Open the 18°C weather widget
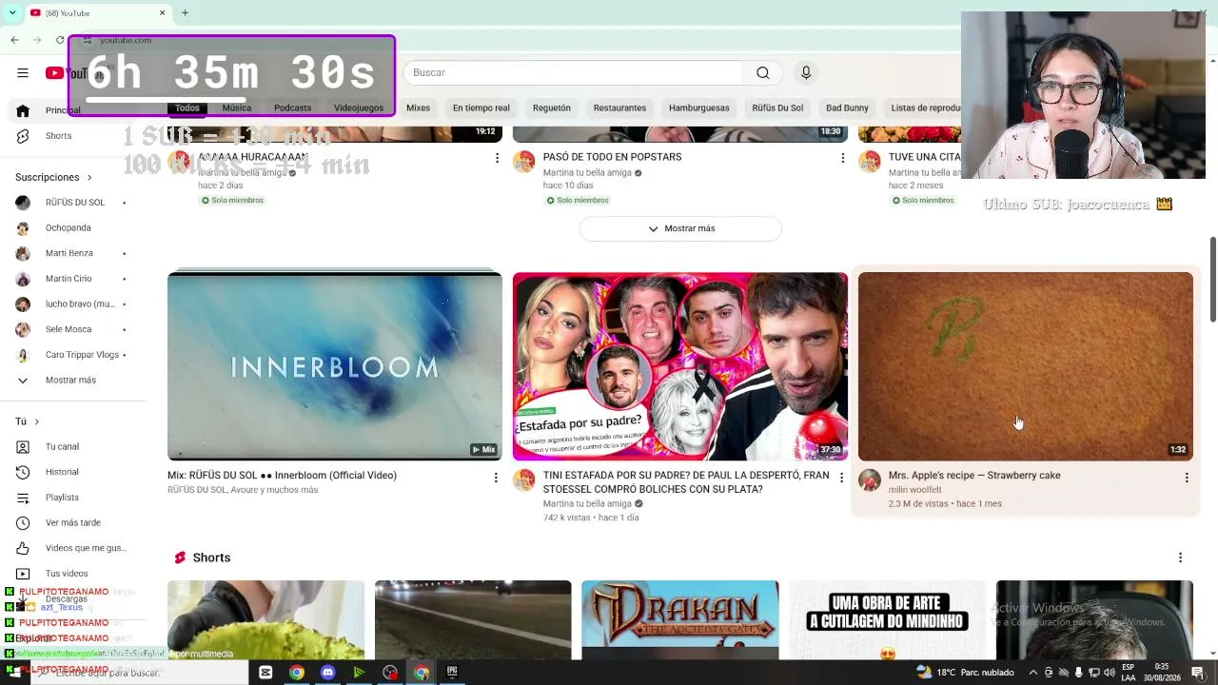 966,673
